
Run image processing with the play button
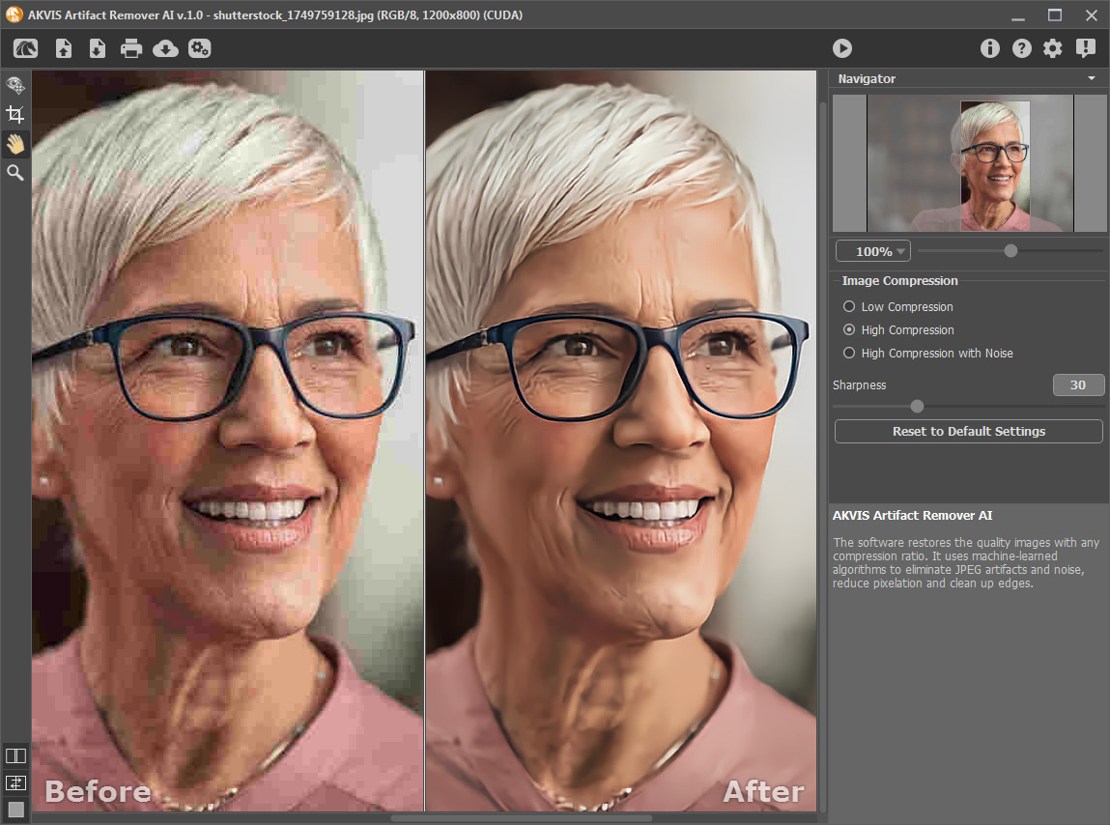[x=841, y=48]
